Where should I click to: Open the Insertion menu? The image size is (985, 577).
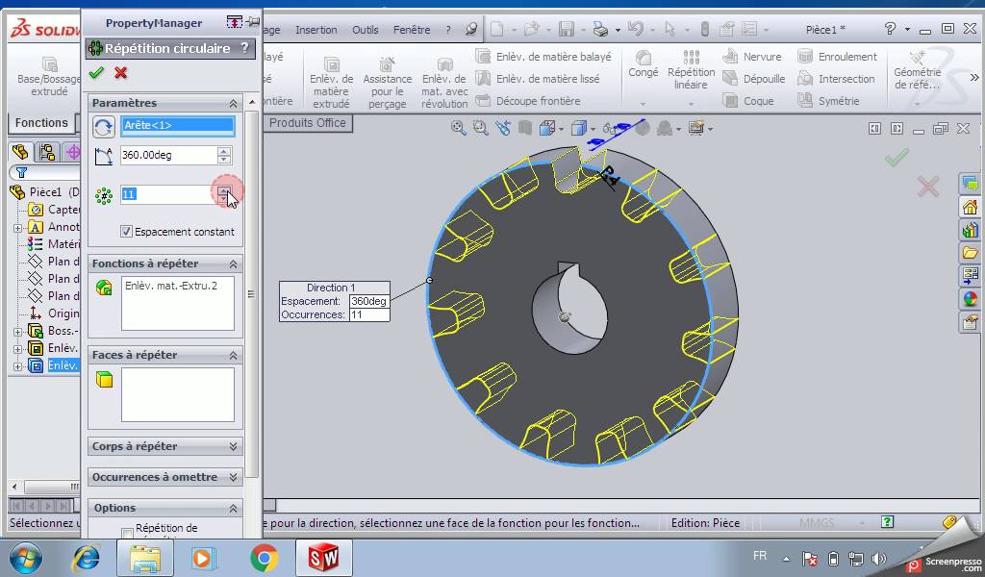point(316,30)
